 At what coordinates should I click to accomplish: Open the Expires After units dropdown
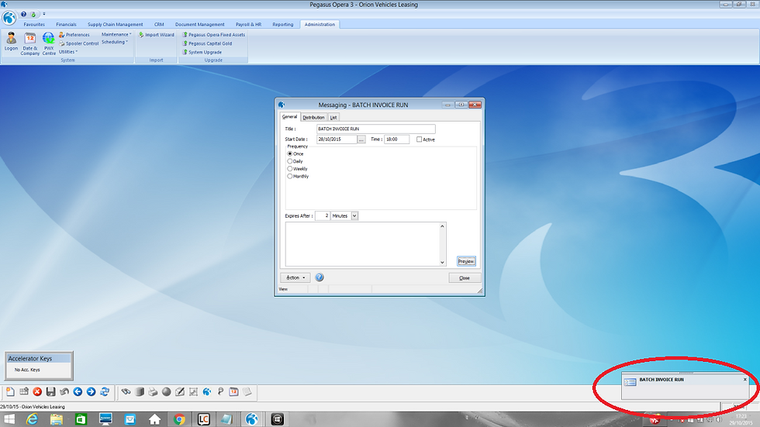click(355, 216)
